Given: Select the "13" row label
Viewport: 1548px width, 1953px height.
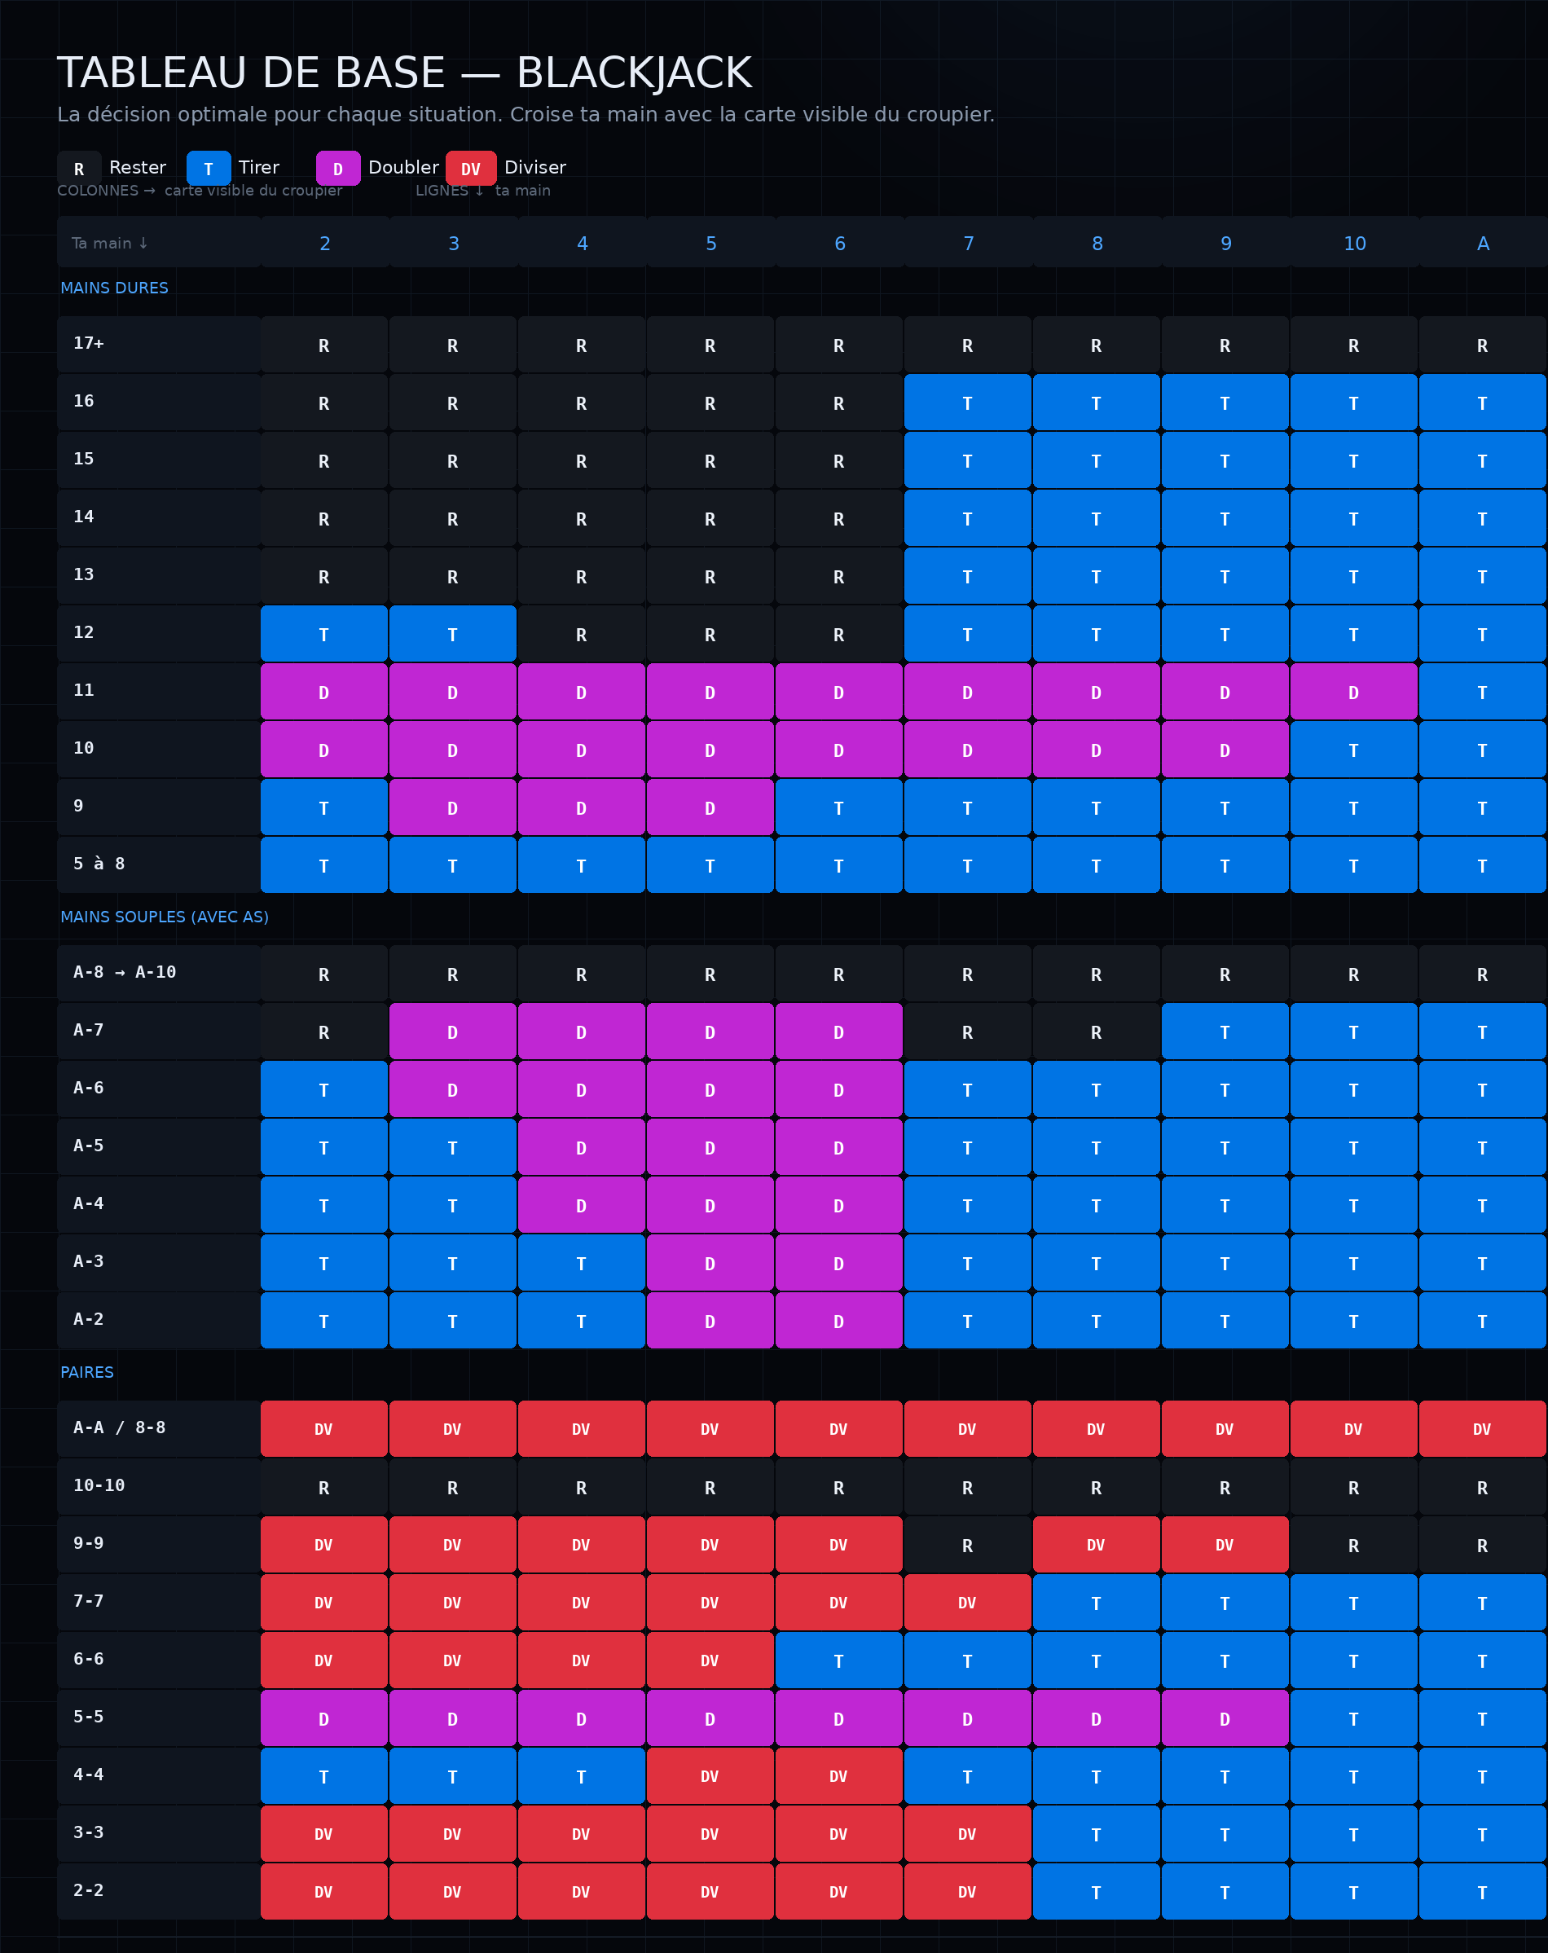Looking at the screenshot, I should click(159, 575).
